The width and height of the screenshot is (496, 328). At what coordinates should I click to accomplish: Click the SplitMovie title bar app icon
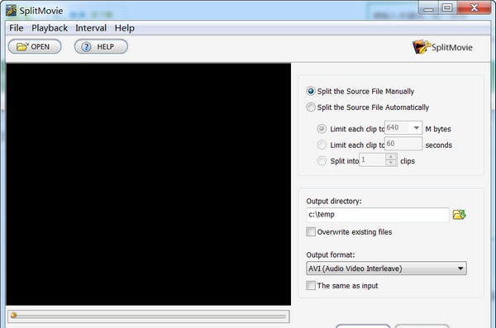11,11
